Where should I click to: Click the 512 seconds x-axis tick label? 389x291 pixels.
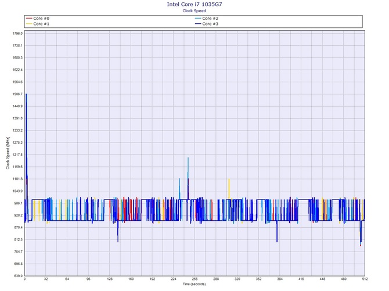(365, 279)
